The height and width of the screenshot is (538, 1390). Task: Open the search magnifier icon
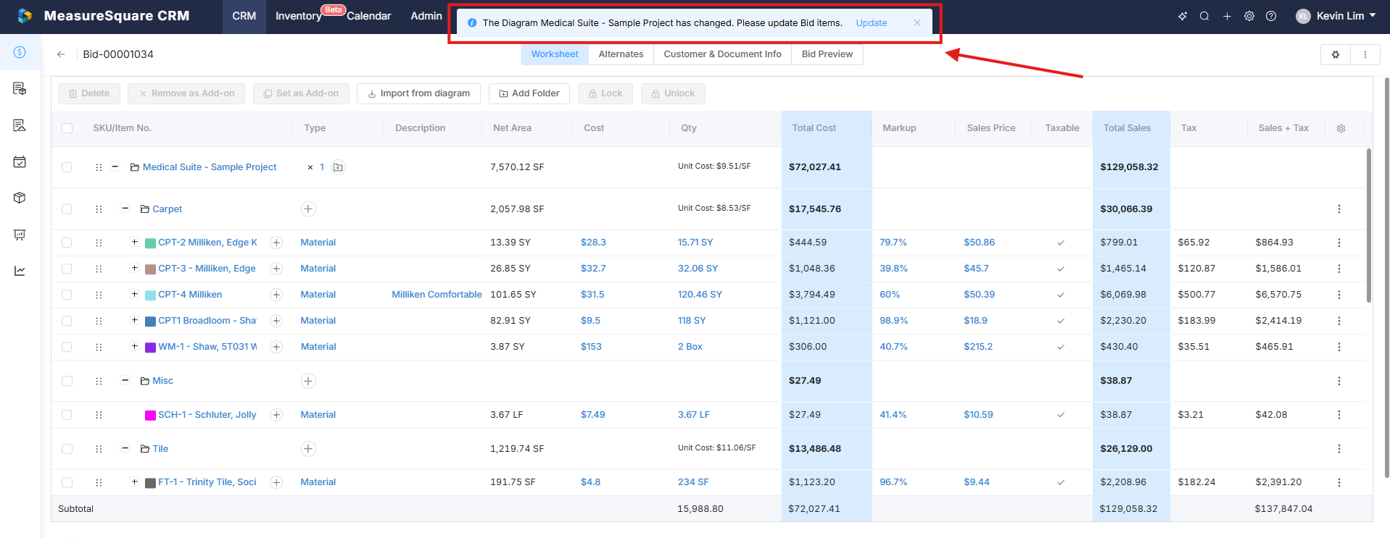(1204, 16)
